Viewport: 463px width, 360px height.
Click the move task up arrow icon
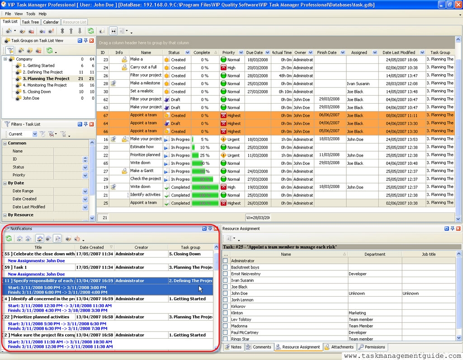pos(71,31)
